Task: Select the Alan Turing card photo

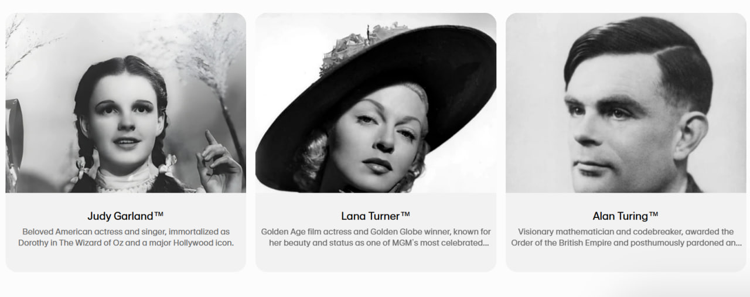Action: point(626,103)
